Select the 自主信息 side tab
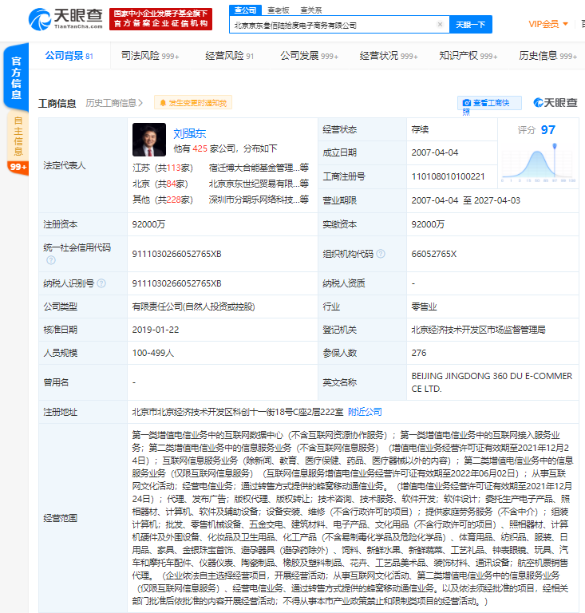This screenshot has width=585, height=613. tap(18, 136)
